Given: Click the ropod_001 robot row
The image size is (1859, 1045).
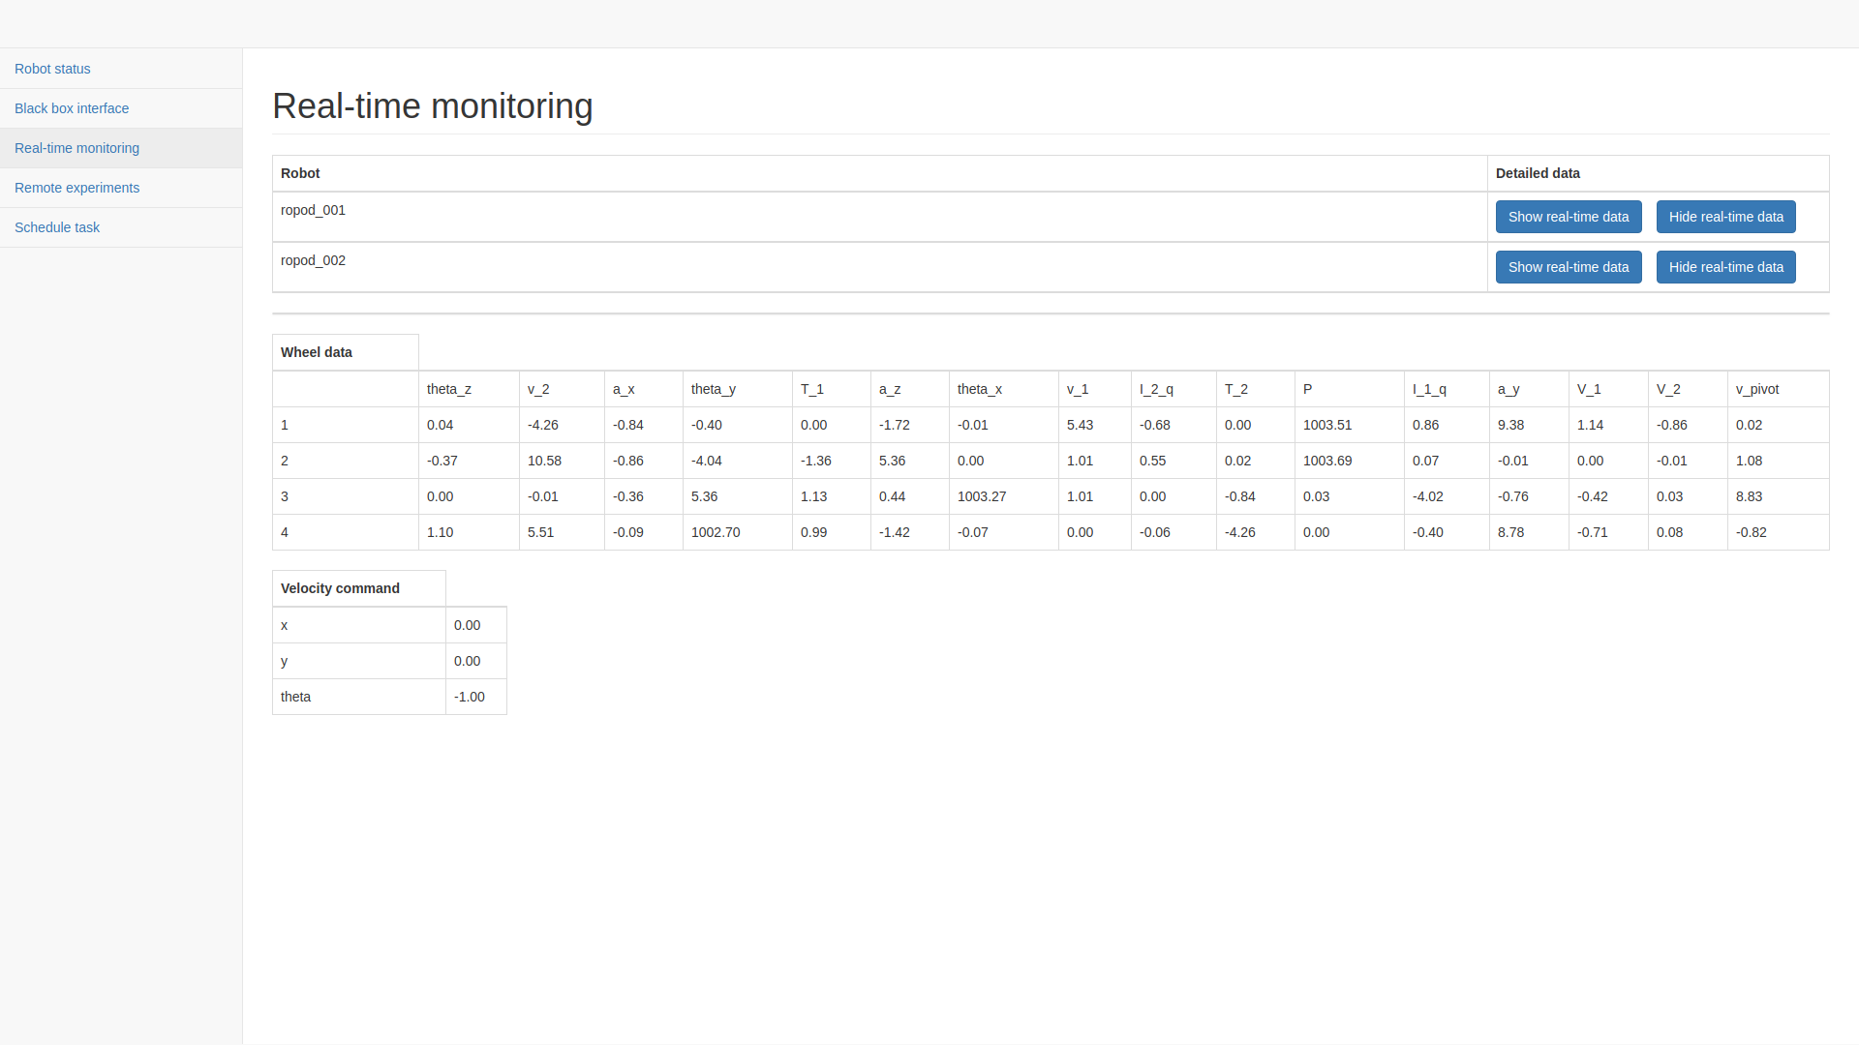Looking at the screenshot, I should [x=313, y=210].
